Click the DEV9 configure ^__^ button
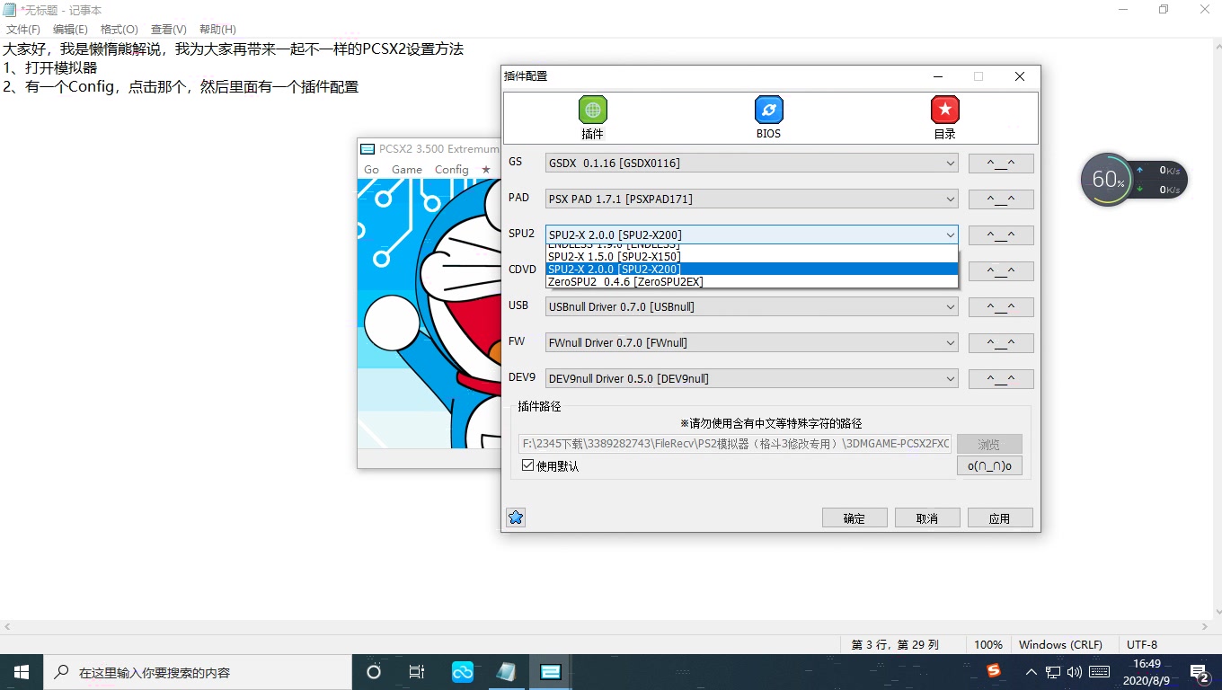 click(x=1001, y=379)
